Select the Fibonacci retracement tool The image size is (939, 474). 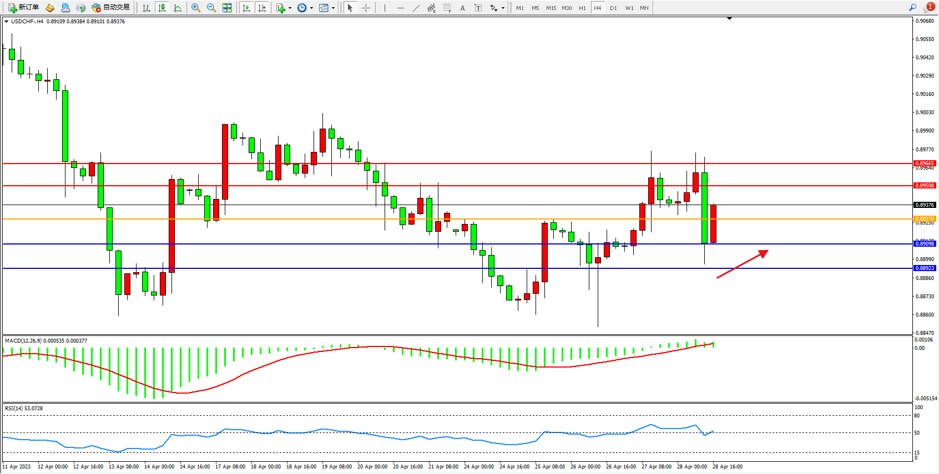point(447,8)
